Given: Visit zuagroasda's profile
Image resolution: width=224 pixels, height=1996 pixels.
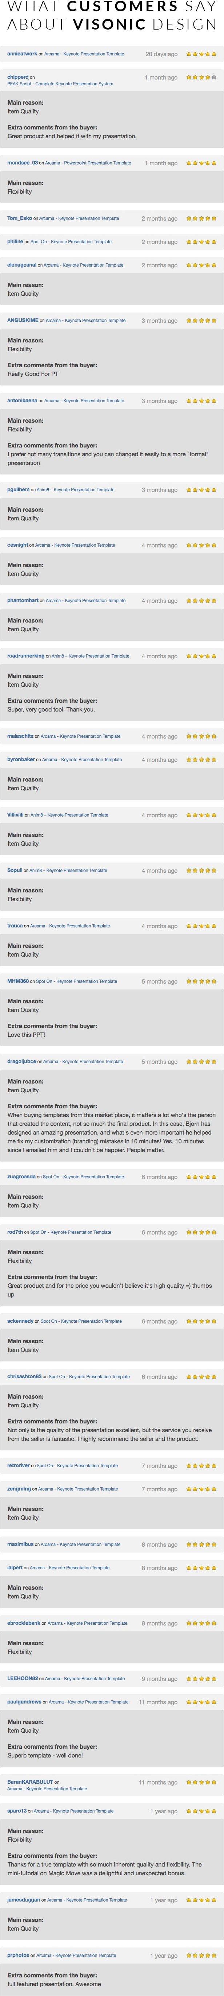Looking at the screenshot, I should [x=21, y=1177].
